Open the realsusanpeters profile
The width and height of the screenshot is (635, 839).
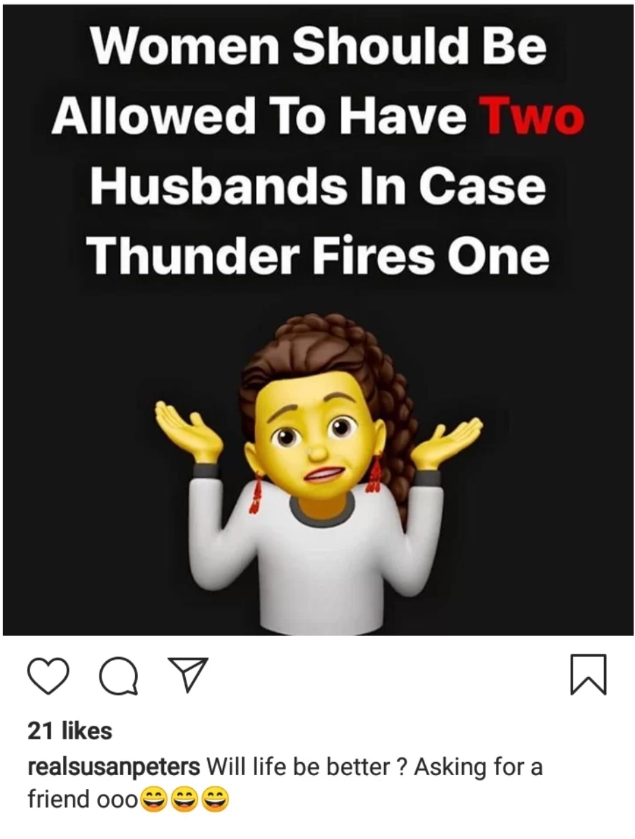coord(114,768)
